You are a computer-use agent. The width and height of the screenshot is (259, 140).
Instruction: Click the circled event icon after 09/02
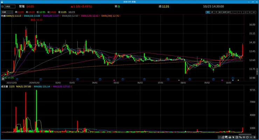pyautogui.click(x=213, y=79)
